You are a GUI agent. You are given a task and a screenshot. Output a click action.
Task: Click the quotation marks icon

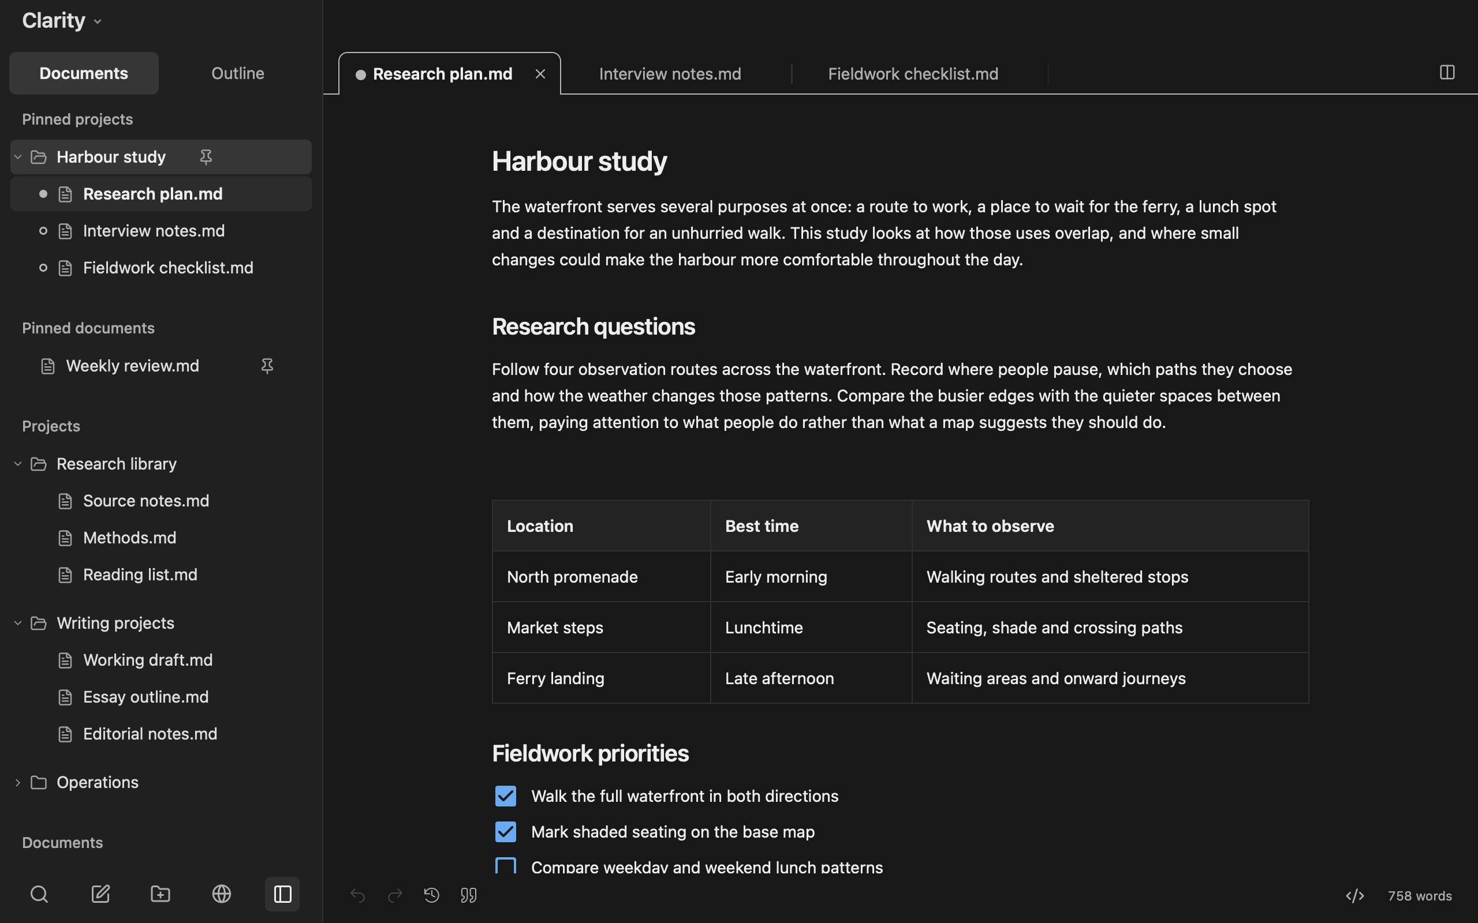pyautogui.click(x=468, y=895)
